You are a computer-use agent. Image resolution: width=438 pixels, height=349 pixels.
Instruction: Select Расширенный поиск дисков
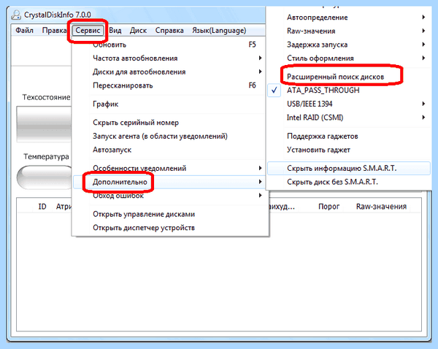pyautogui.click(x=349, y=77)
